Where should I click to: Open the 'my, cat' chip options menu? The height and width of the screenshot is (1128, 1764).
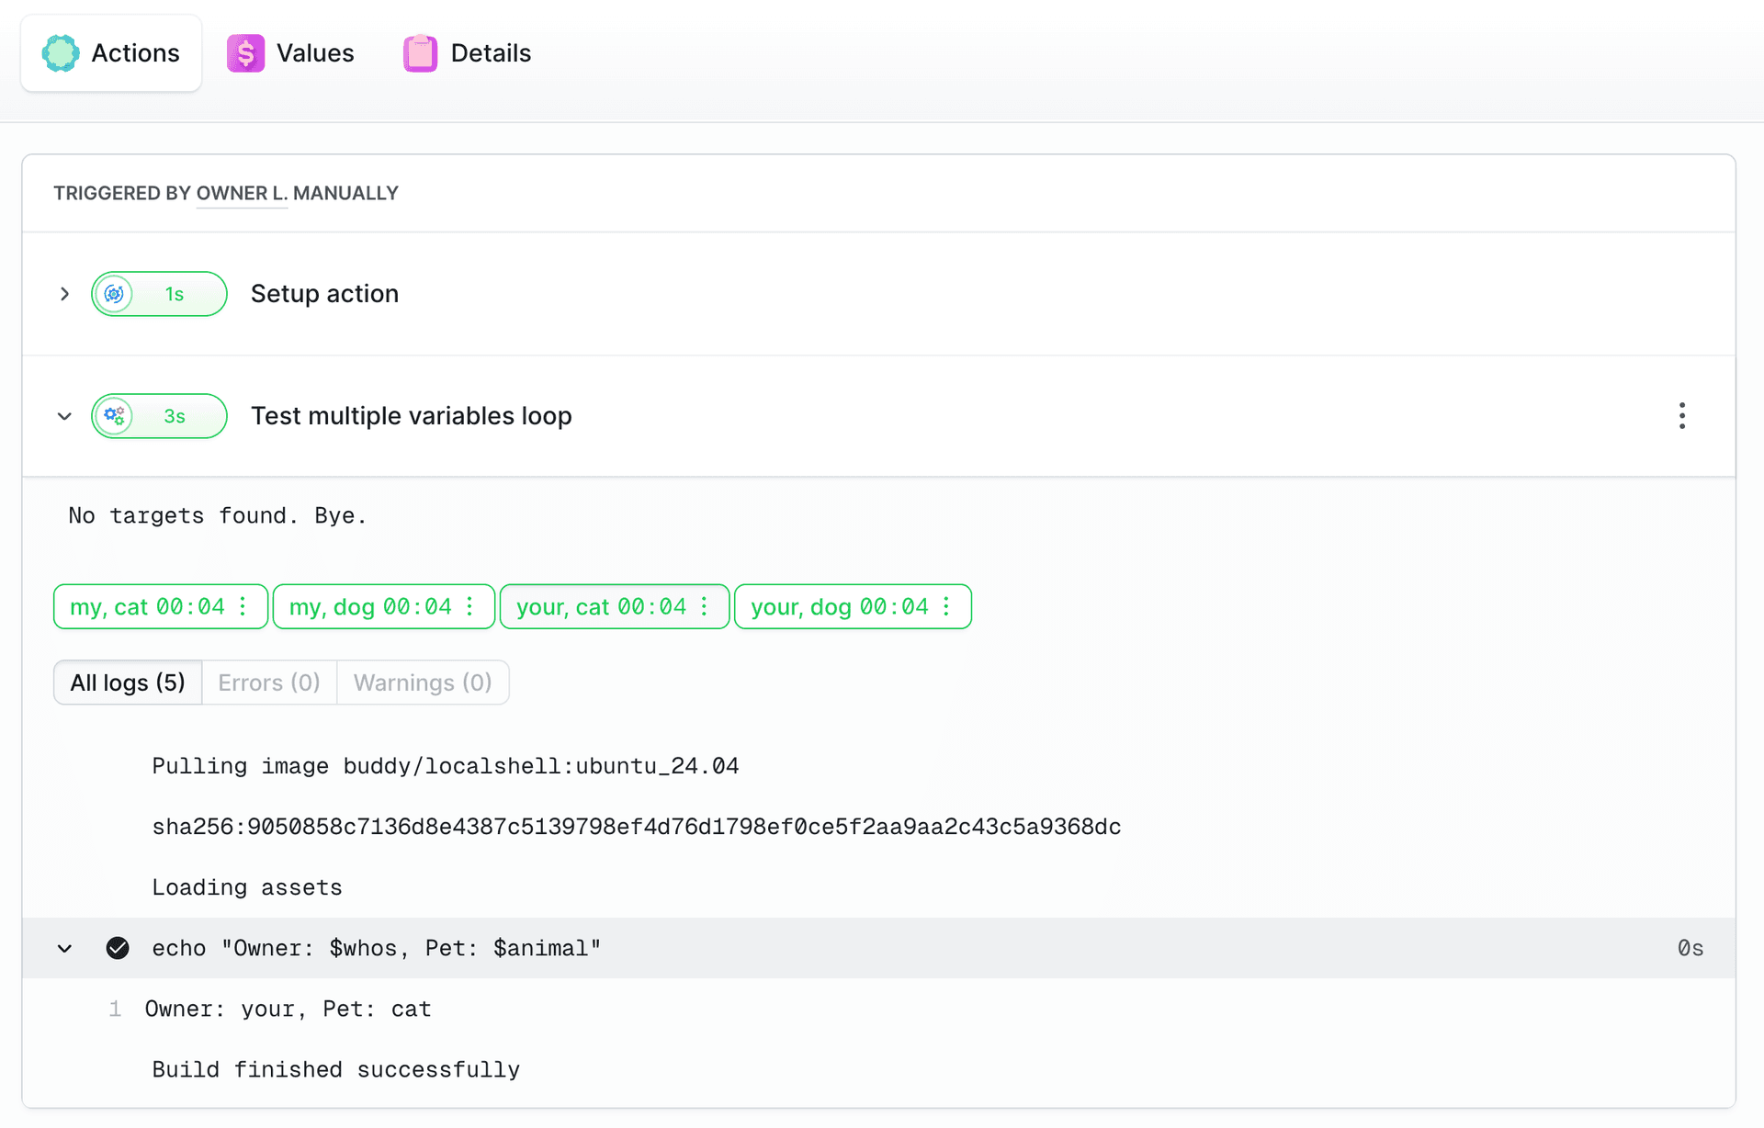(243, 606)
